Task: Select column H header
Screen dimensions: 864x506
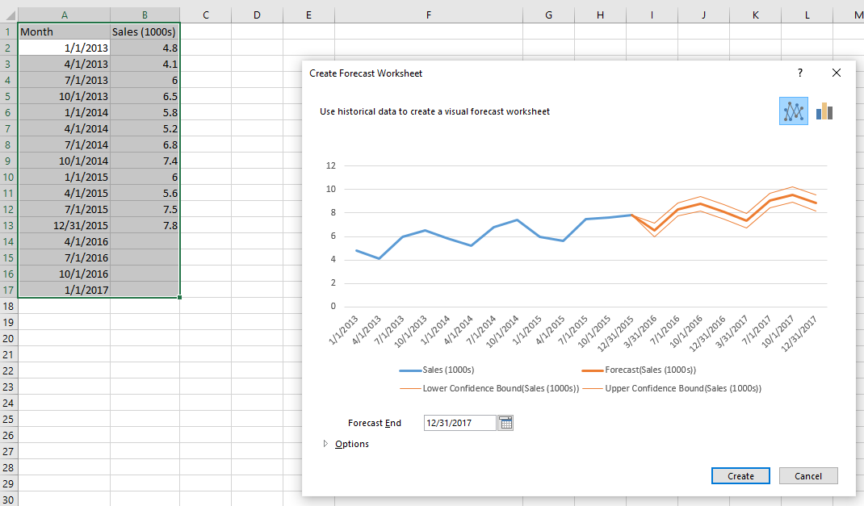Action: point(600,15)
